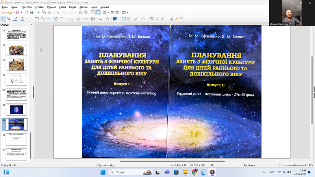Select slide 37 thumbnail

point(17,50)
